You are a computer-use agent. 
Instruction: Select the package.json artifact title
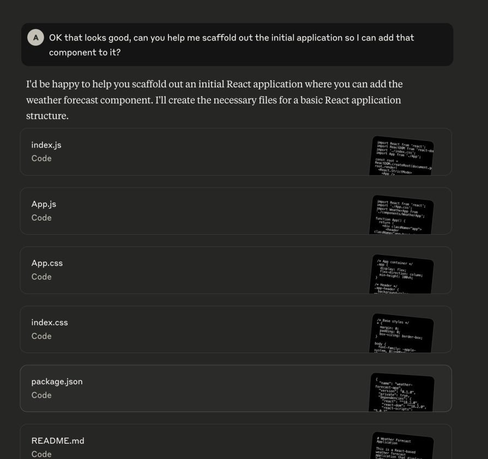tap(57, 381)
